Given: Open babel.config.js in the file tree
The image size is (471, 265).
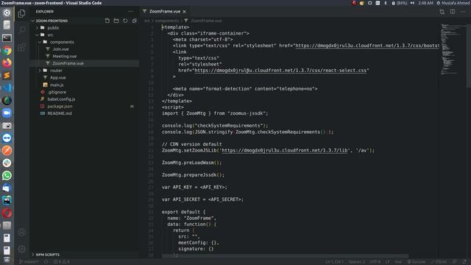Looking at the screenshot, I should click(84, 99).
